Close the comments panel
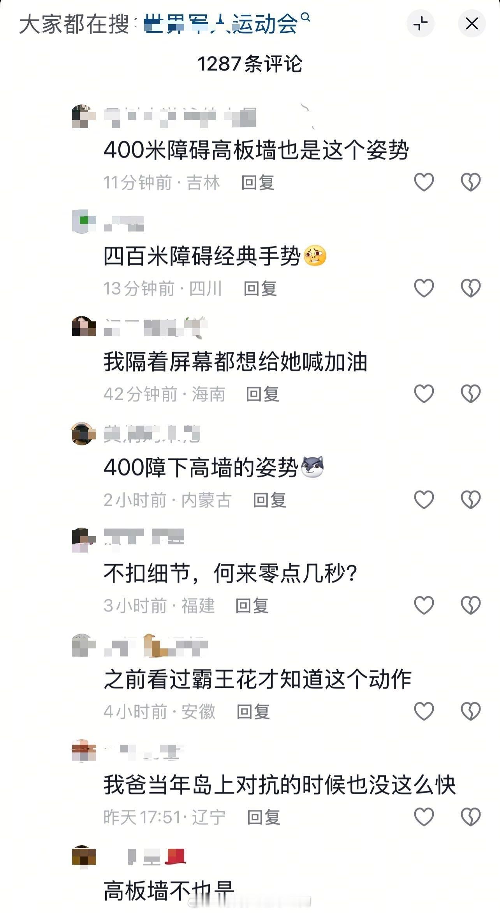This screenshot has width=500, height=913. coord(472,23)
